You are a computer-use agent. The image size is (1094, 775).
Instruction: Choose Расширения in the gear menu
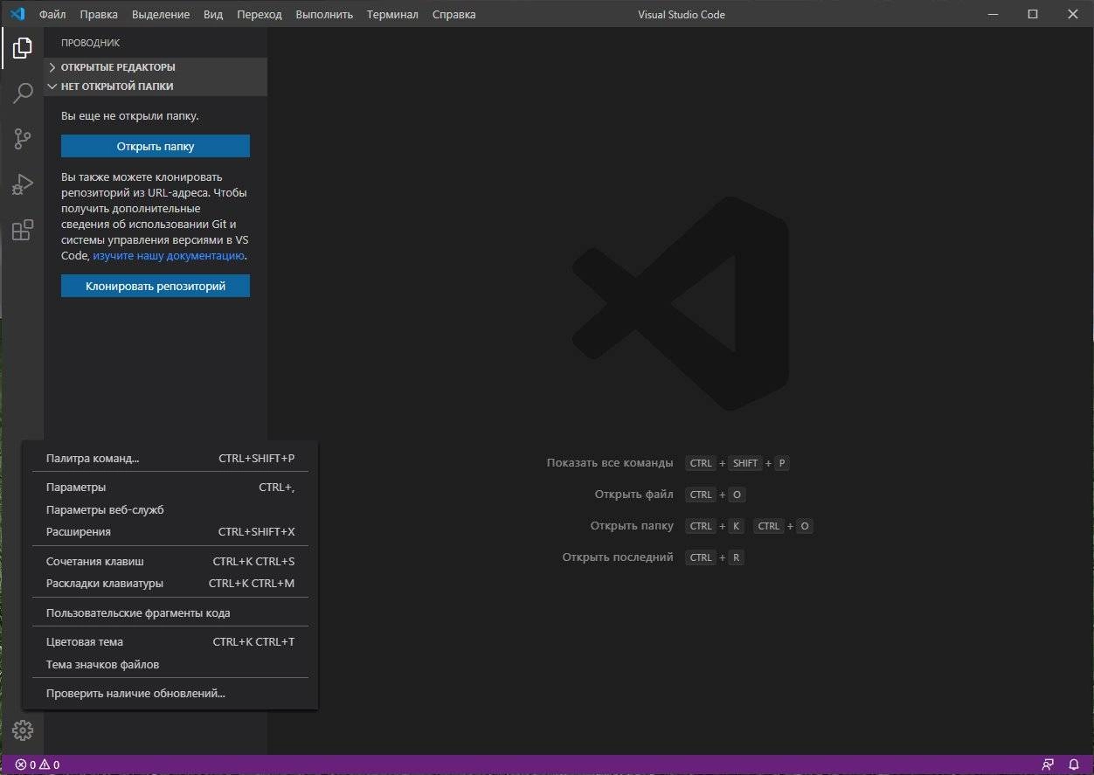(x=170, y=531)
